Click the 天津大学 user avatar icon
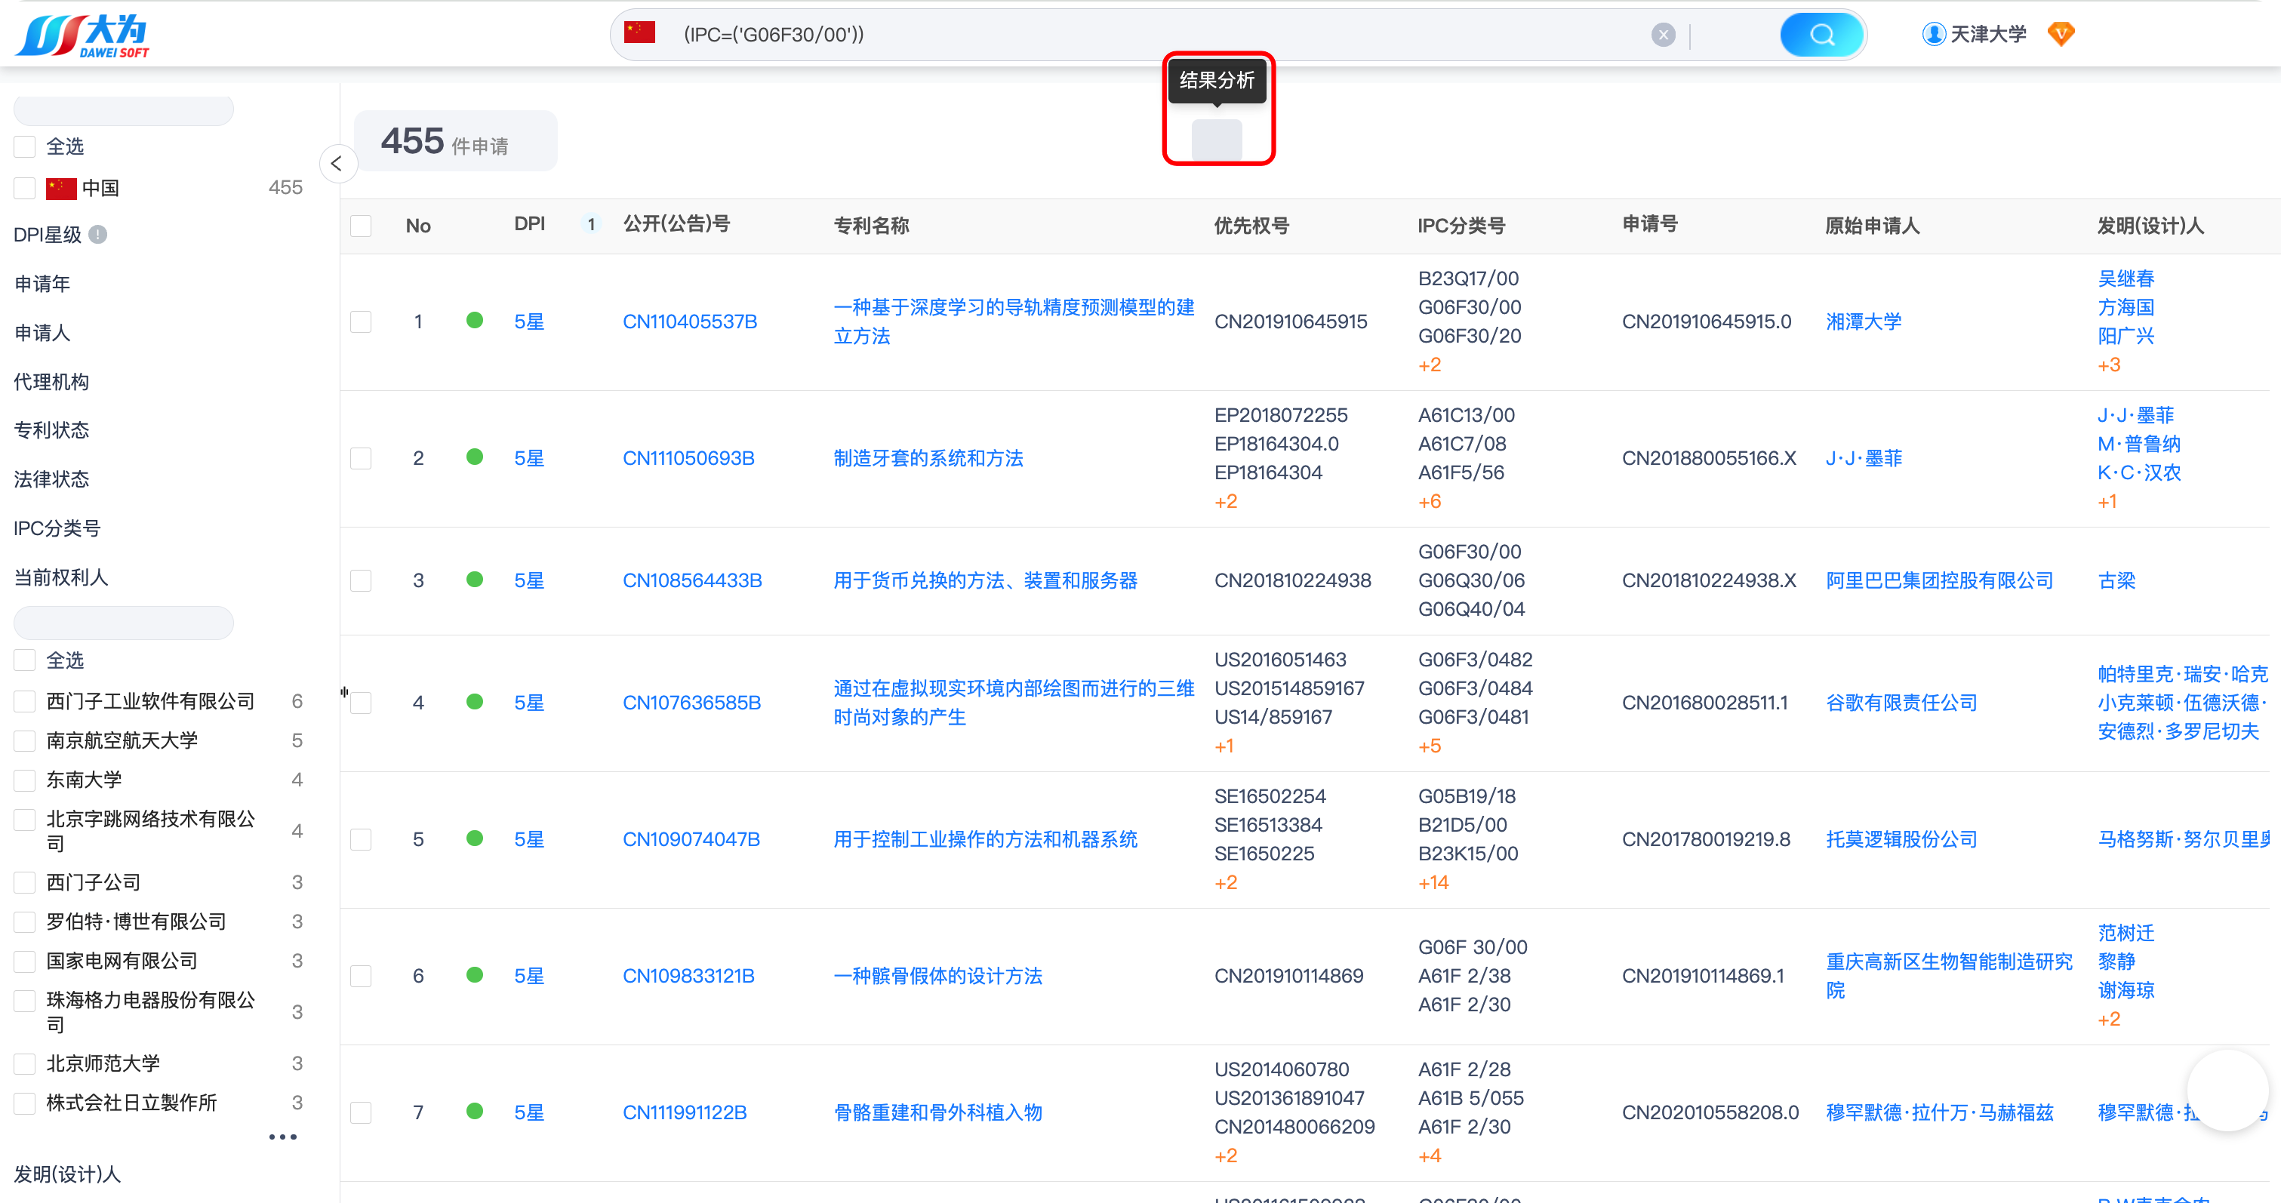2281x1203 pixels. coord(1933,35)
